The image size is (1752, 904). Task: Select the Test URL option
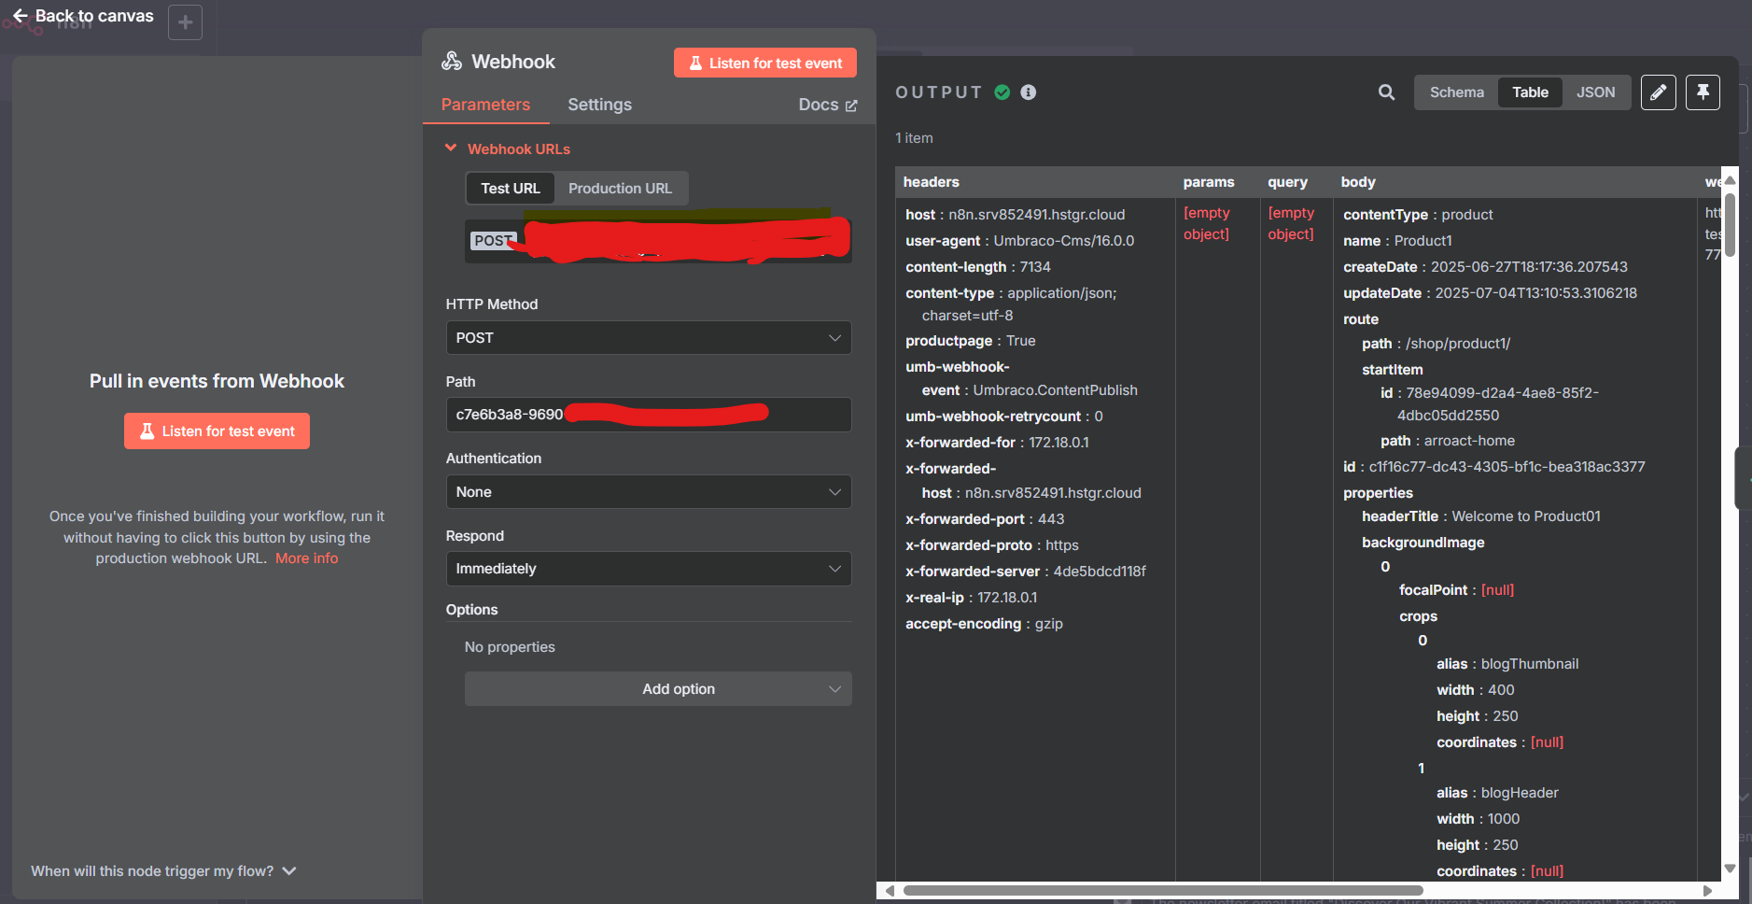[510, 188]
